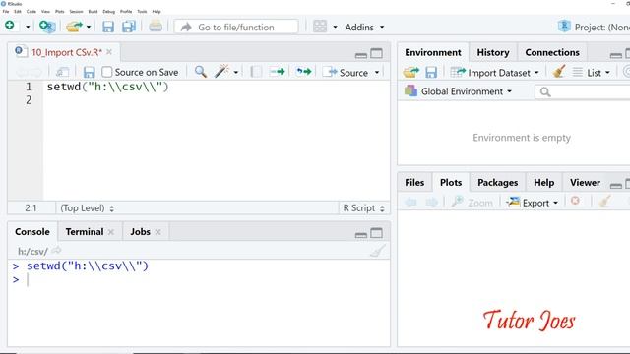Select the 10_Import CSv.R script tab
The width and height of the screenshot is (630, 354).
click(67, 52)
